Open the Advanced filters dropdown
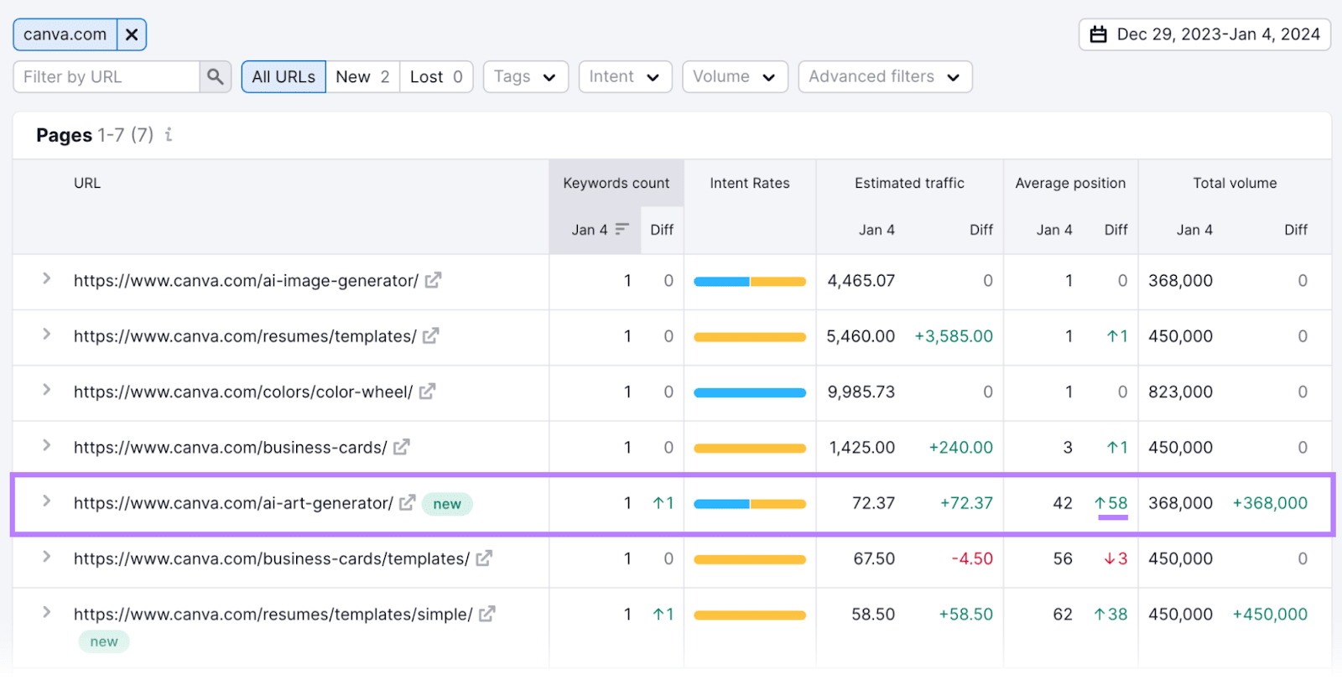The height and width of the screenshot is (680, 1342). pos(885,76)
